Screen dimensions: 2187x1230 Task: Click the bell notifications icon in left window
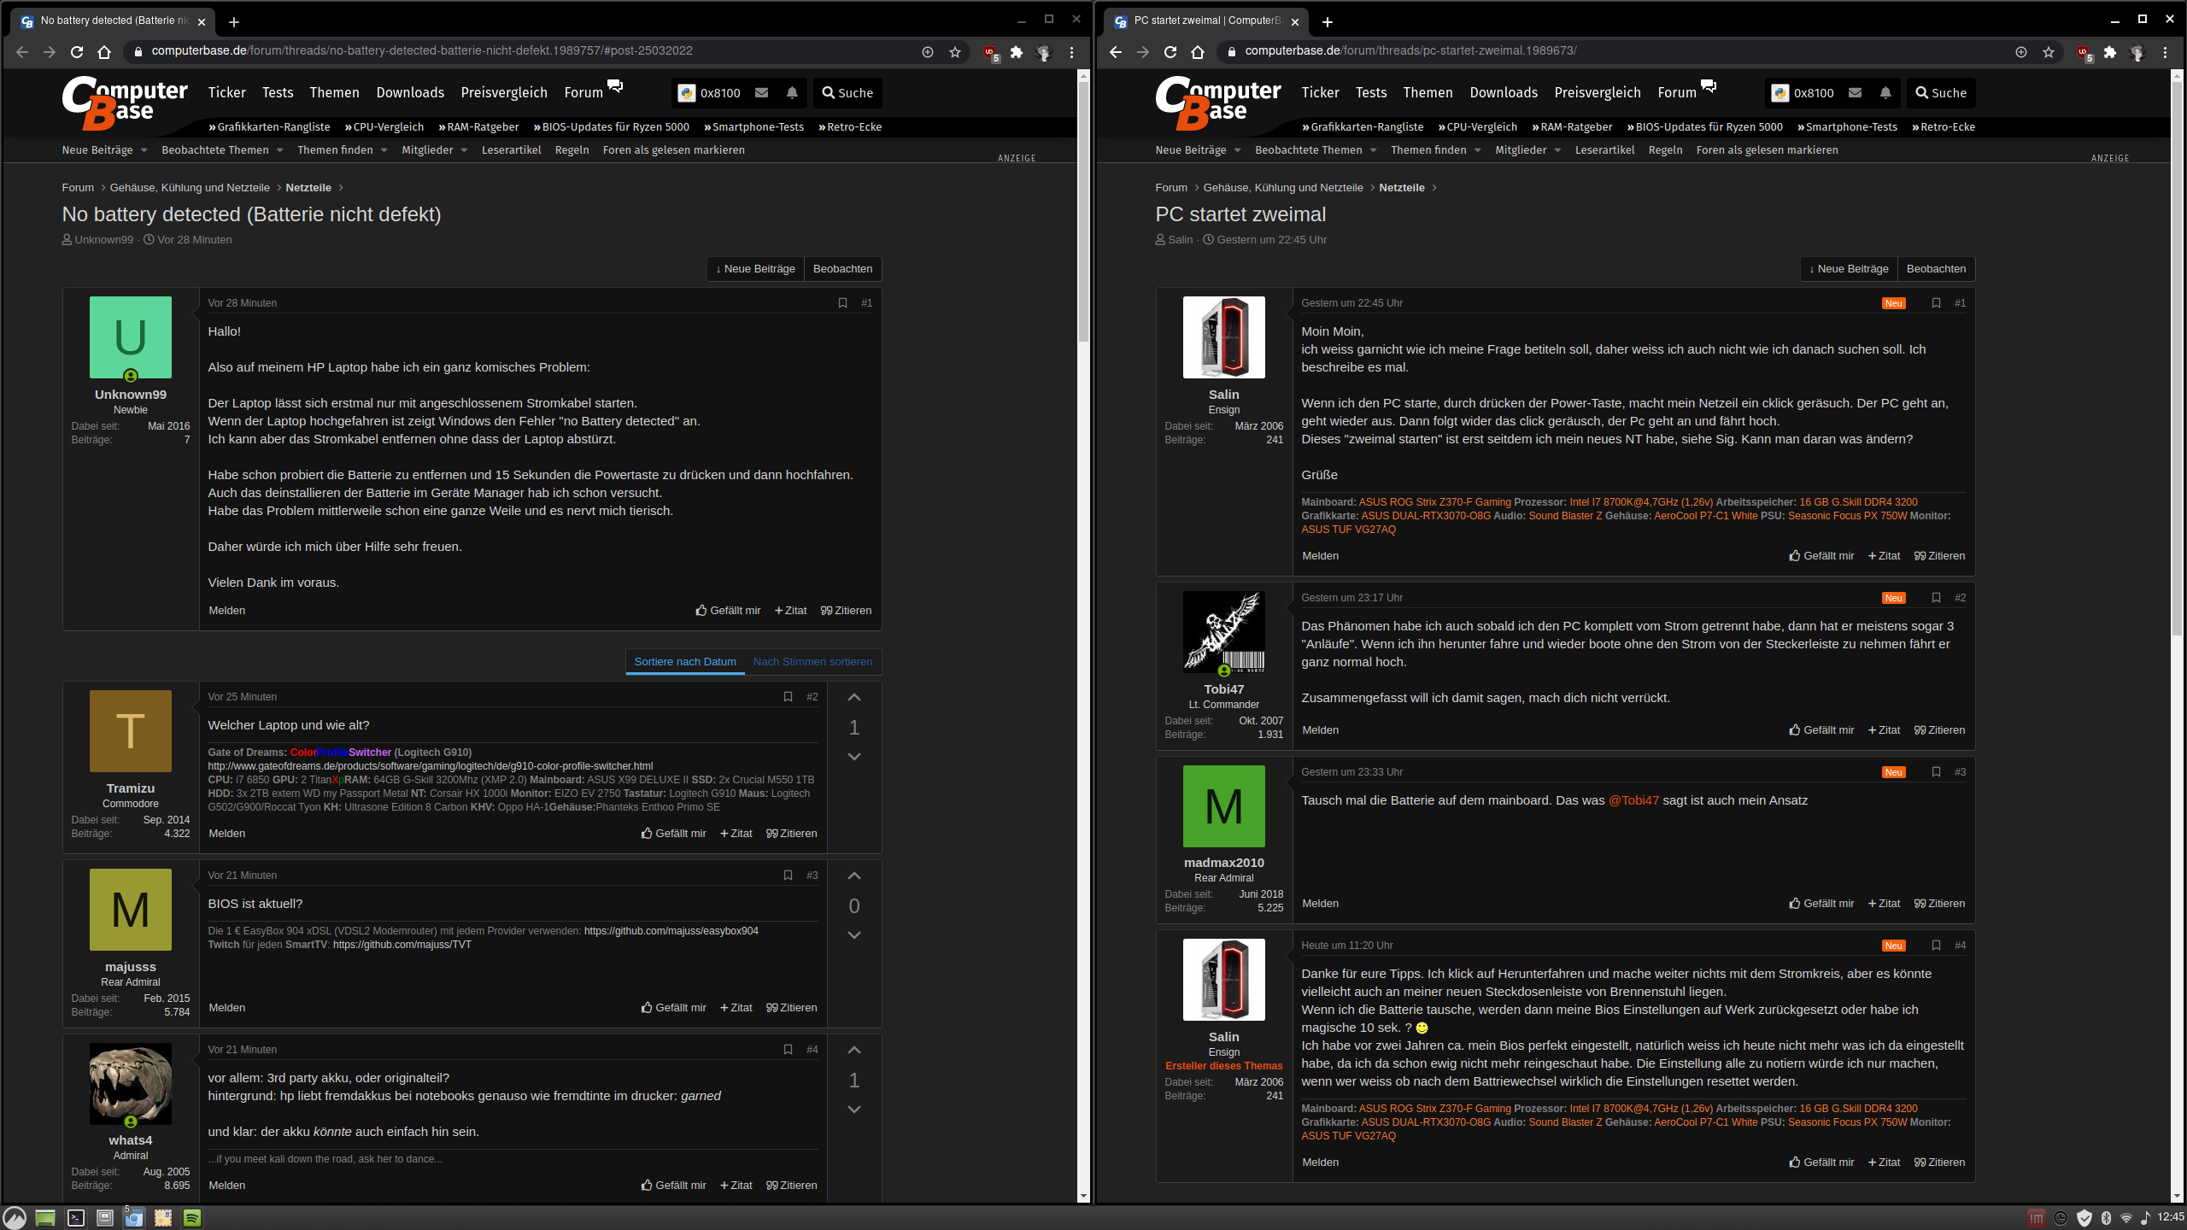pos(792,93)
